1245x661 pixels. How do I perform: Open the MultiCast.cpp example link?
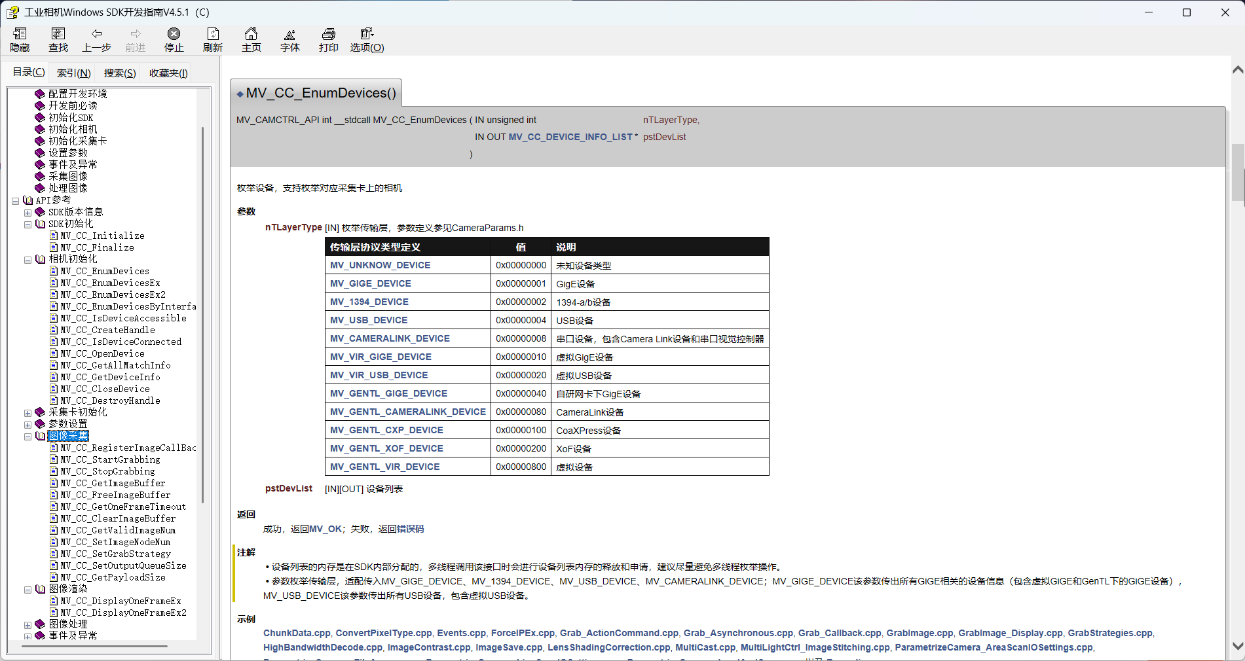(705, 647)
